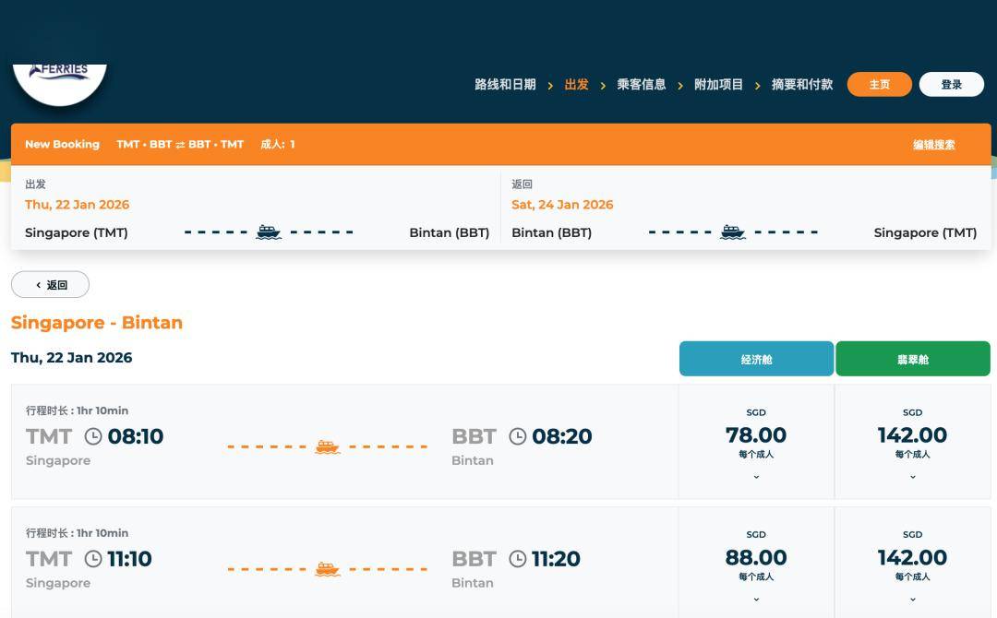
Task: Click clock icon beside 11:10 departure time
Action: pyautogui.click(x=93, y=559)
